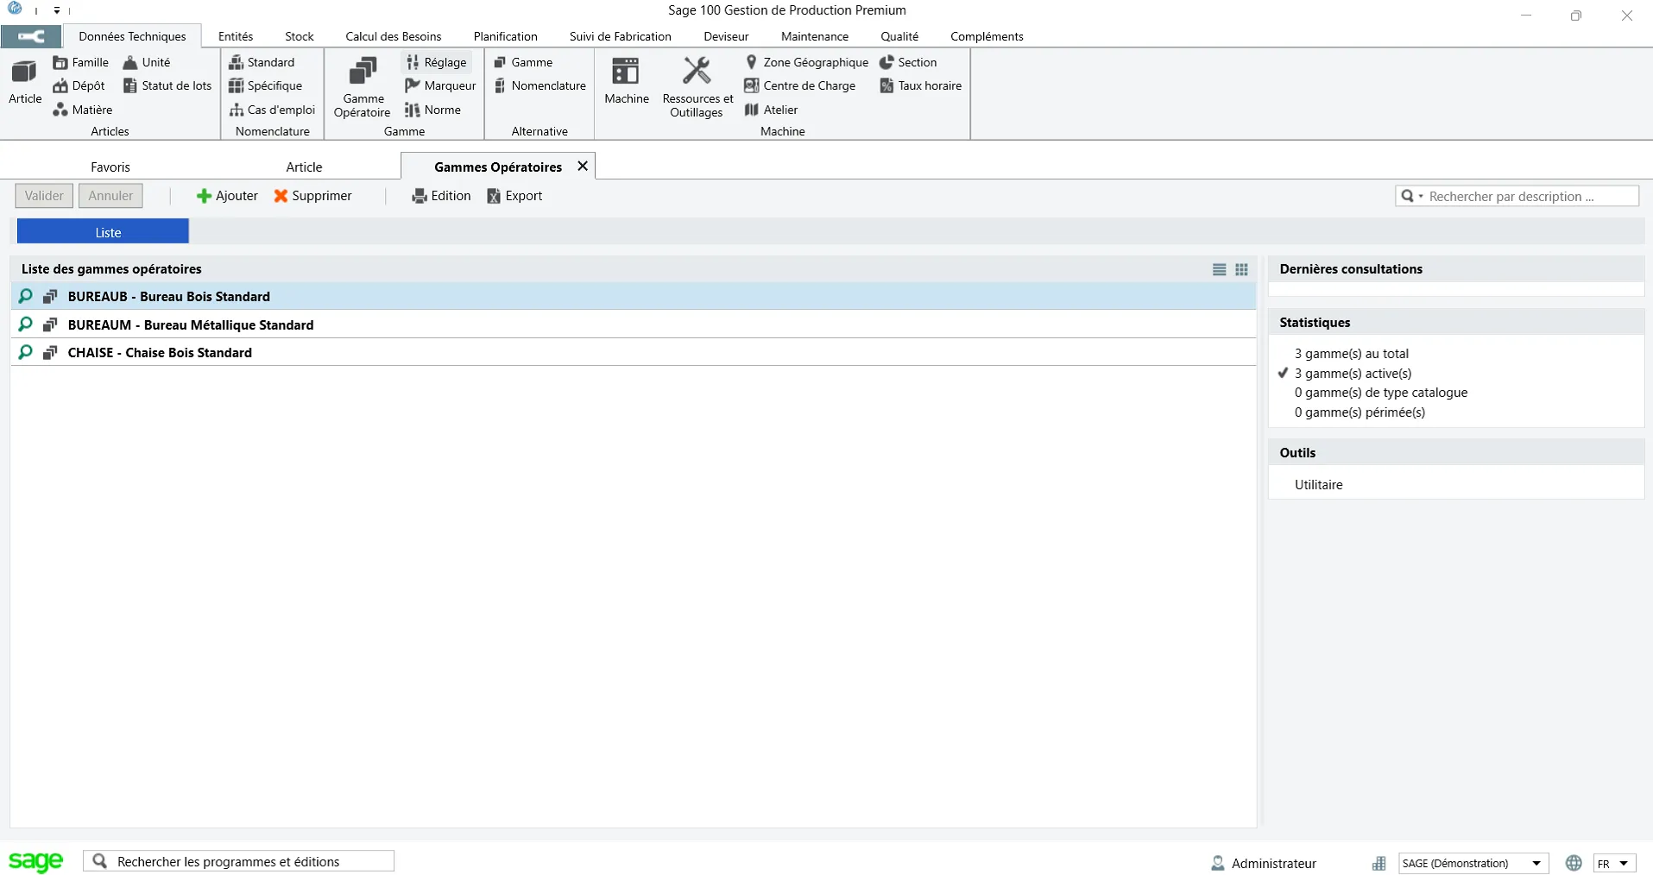Open Centre de Charge
This screenshot has width=1653, height=875.
coord(799,85)
